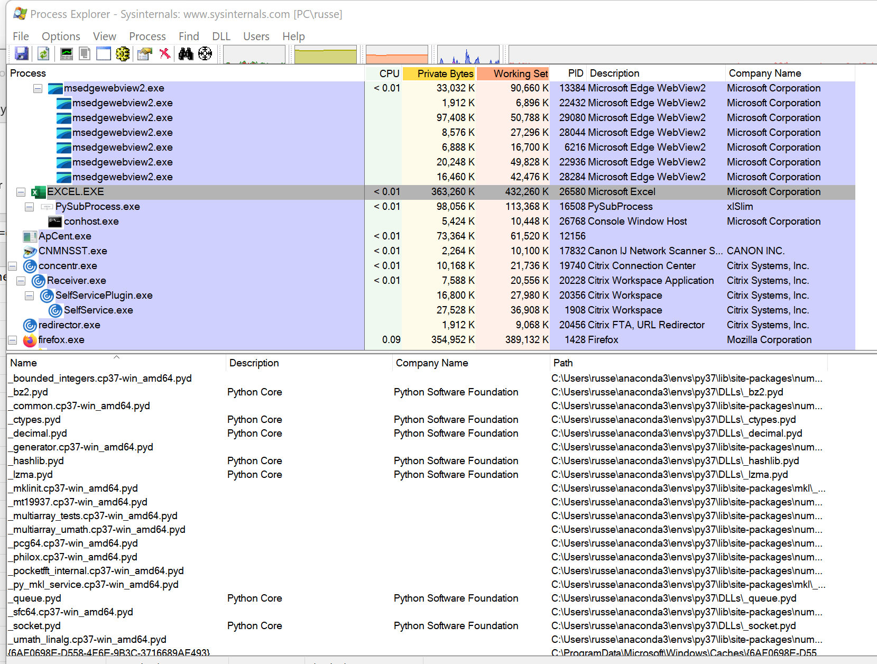Open the Find menu
This screenshot has width=877, height=664.
189,36
